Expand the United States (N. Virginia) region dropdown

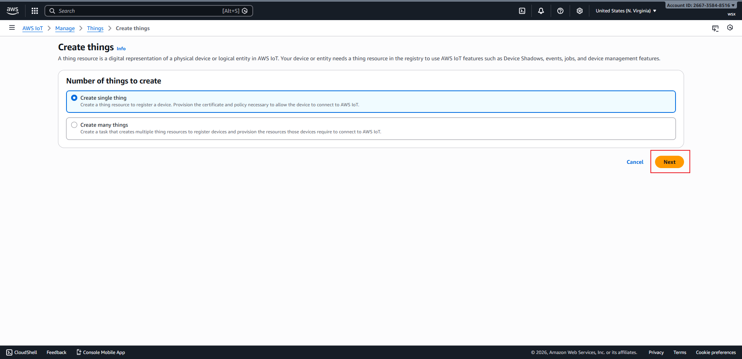tap(626, 11)
